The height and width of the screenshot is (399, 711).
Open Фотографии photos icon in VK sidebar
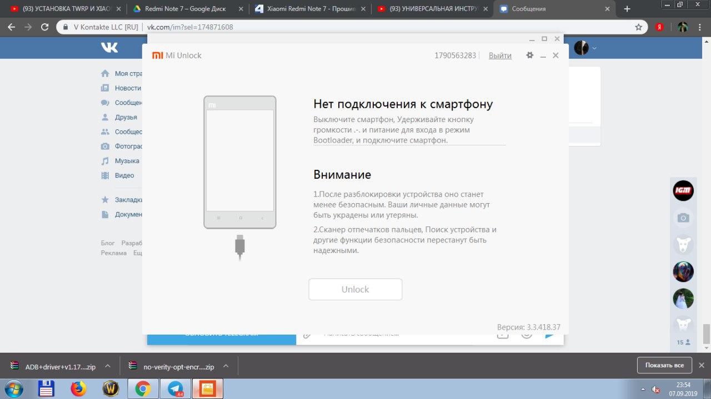pyautogui.click(x=105, y=147)
